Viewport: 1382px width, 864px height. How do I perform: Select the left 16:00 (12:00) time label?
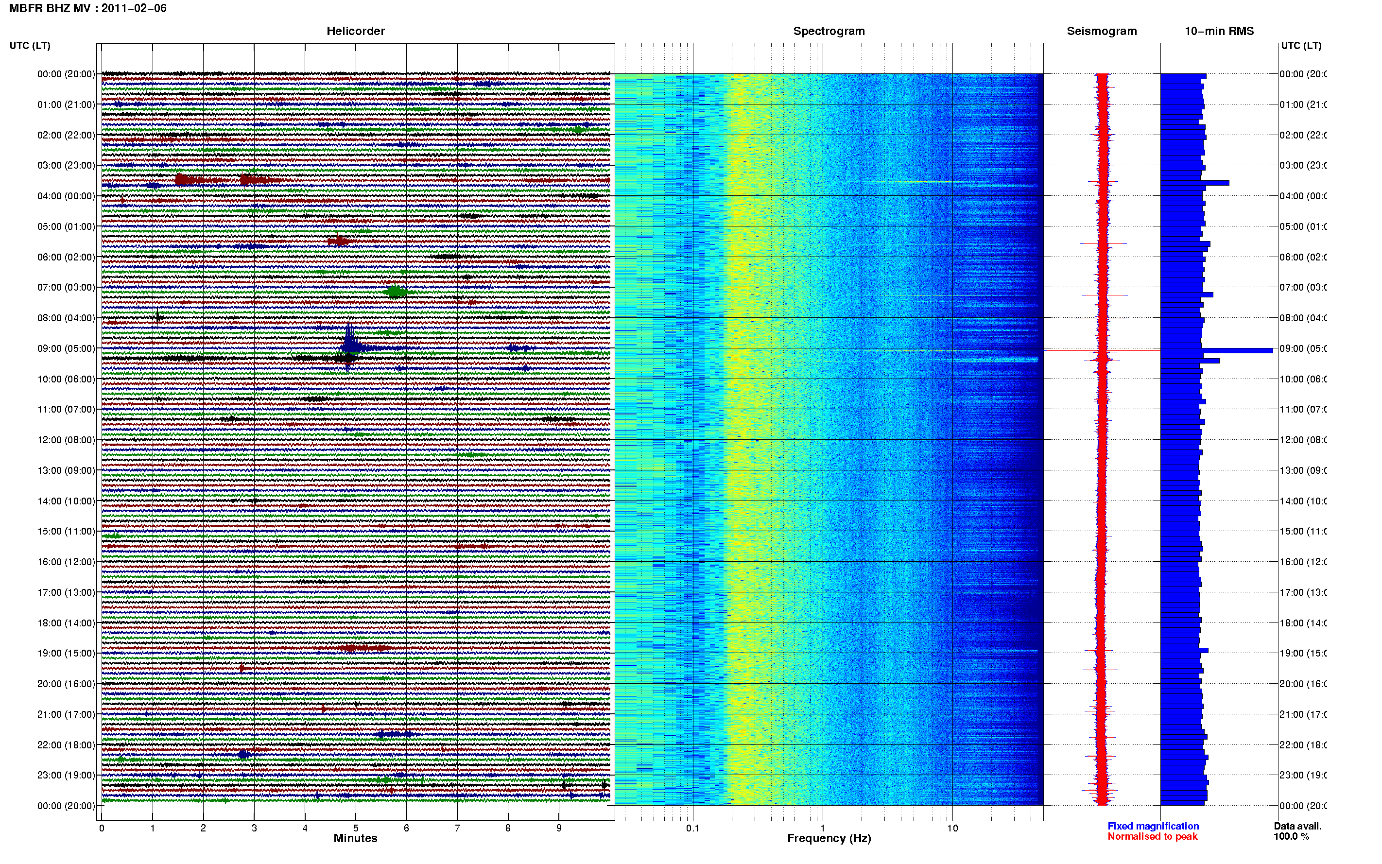tap(66, 562)
